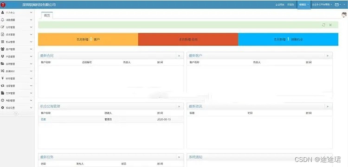
Task: Open more of 最新客户 via its arrow button
Action: (328, 56)
